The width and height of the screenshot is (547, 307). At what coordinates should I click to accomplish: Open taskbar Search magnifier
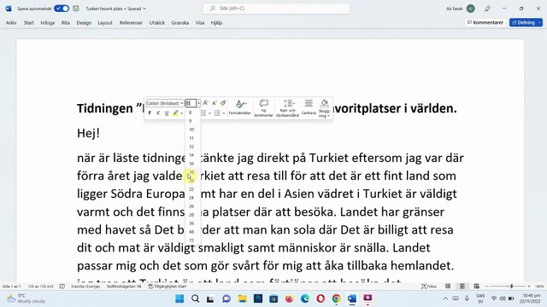tap(196, 298)
